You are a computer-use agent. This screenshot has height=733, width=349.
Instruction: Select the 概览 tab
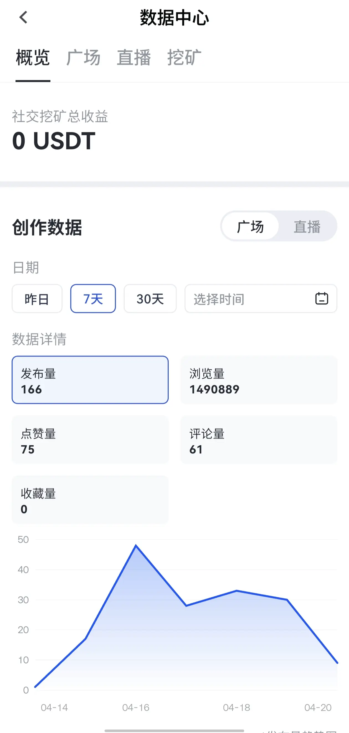pos(33,58)
